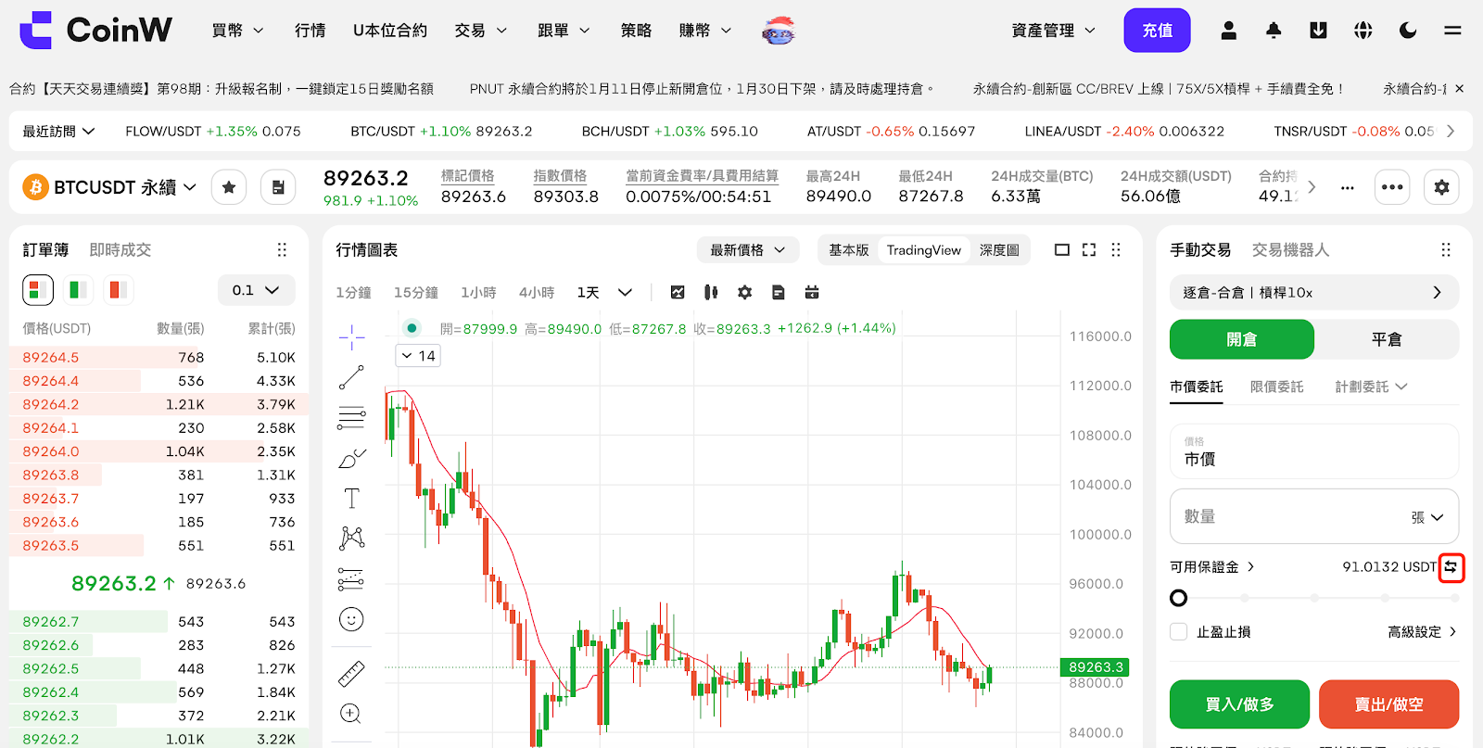This screenshot has height=748, width=1483.
Task: Select the trend line drawing tool
Action: pos(351,377)
